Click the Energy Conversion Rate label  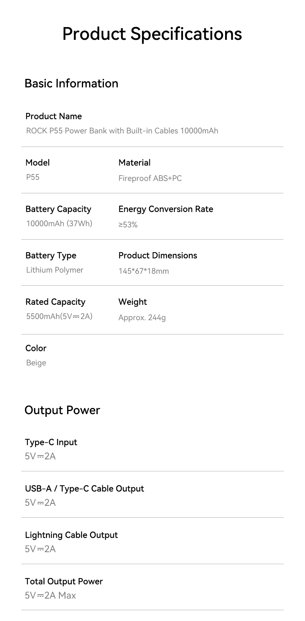[166, 209]
